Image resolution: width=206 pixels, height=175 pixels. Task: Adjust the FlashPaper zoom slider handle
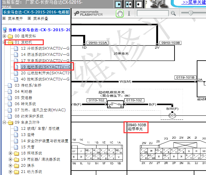[x=191, y=13]
